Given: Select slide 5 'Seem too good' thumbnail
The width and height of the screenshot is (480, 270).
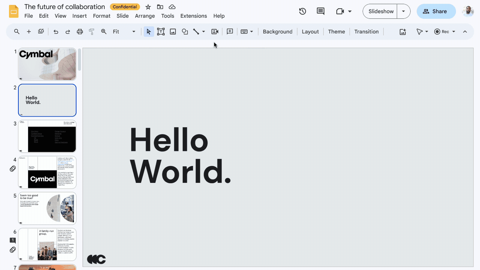Looking at the screenshot, I should [x=47, y=208].
